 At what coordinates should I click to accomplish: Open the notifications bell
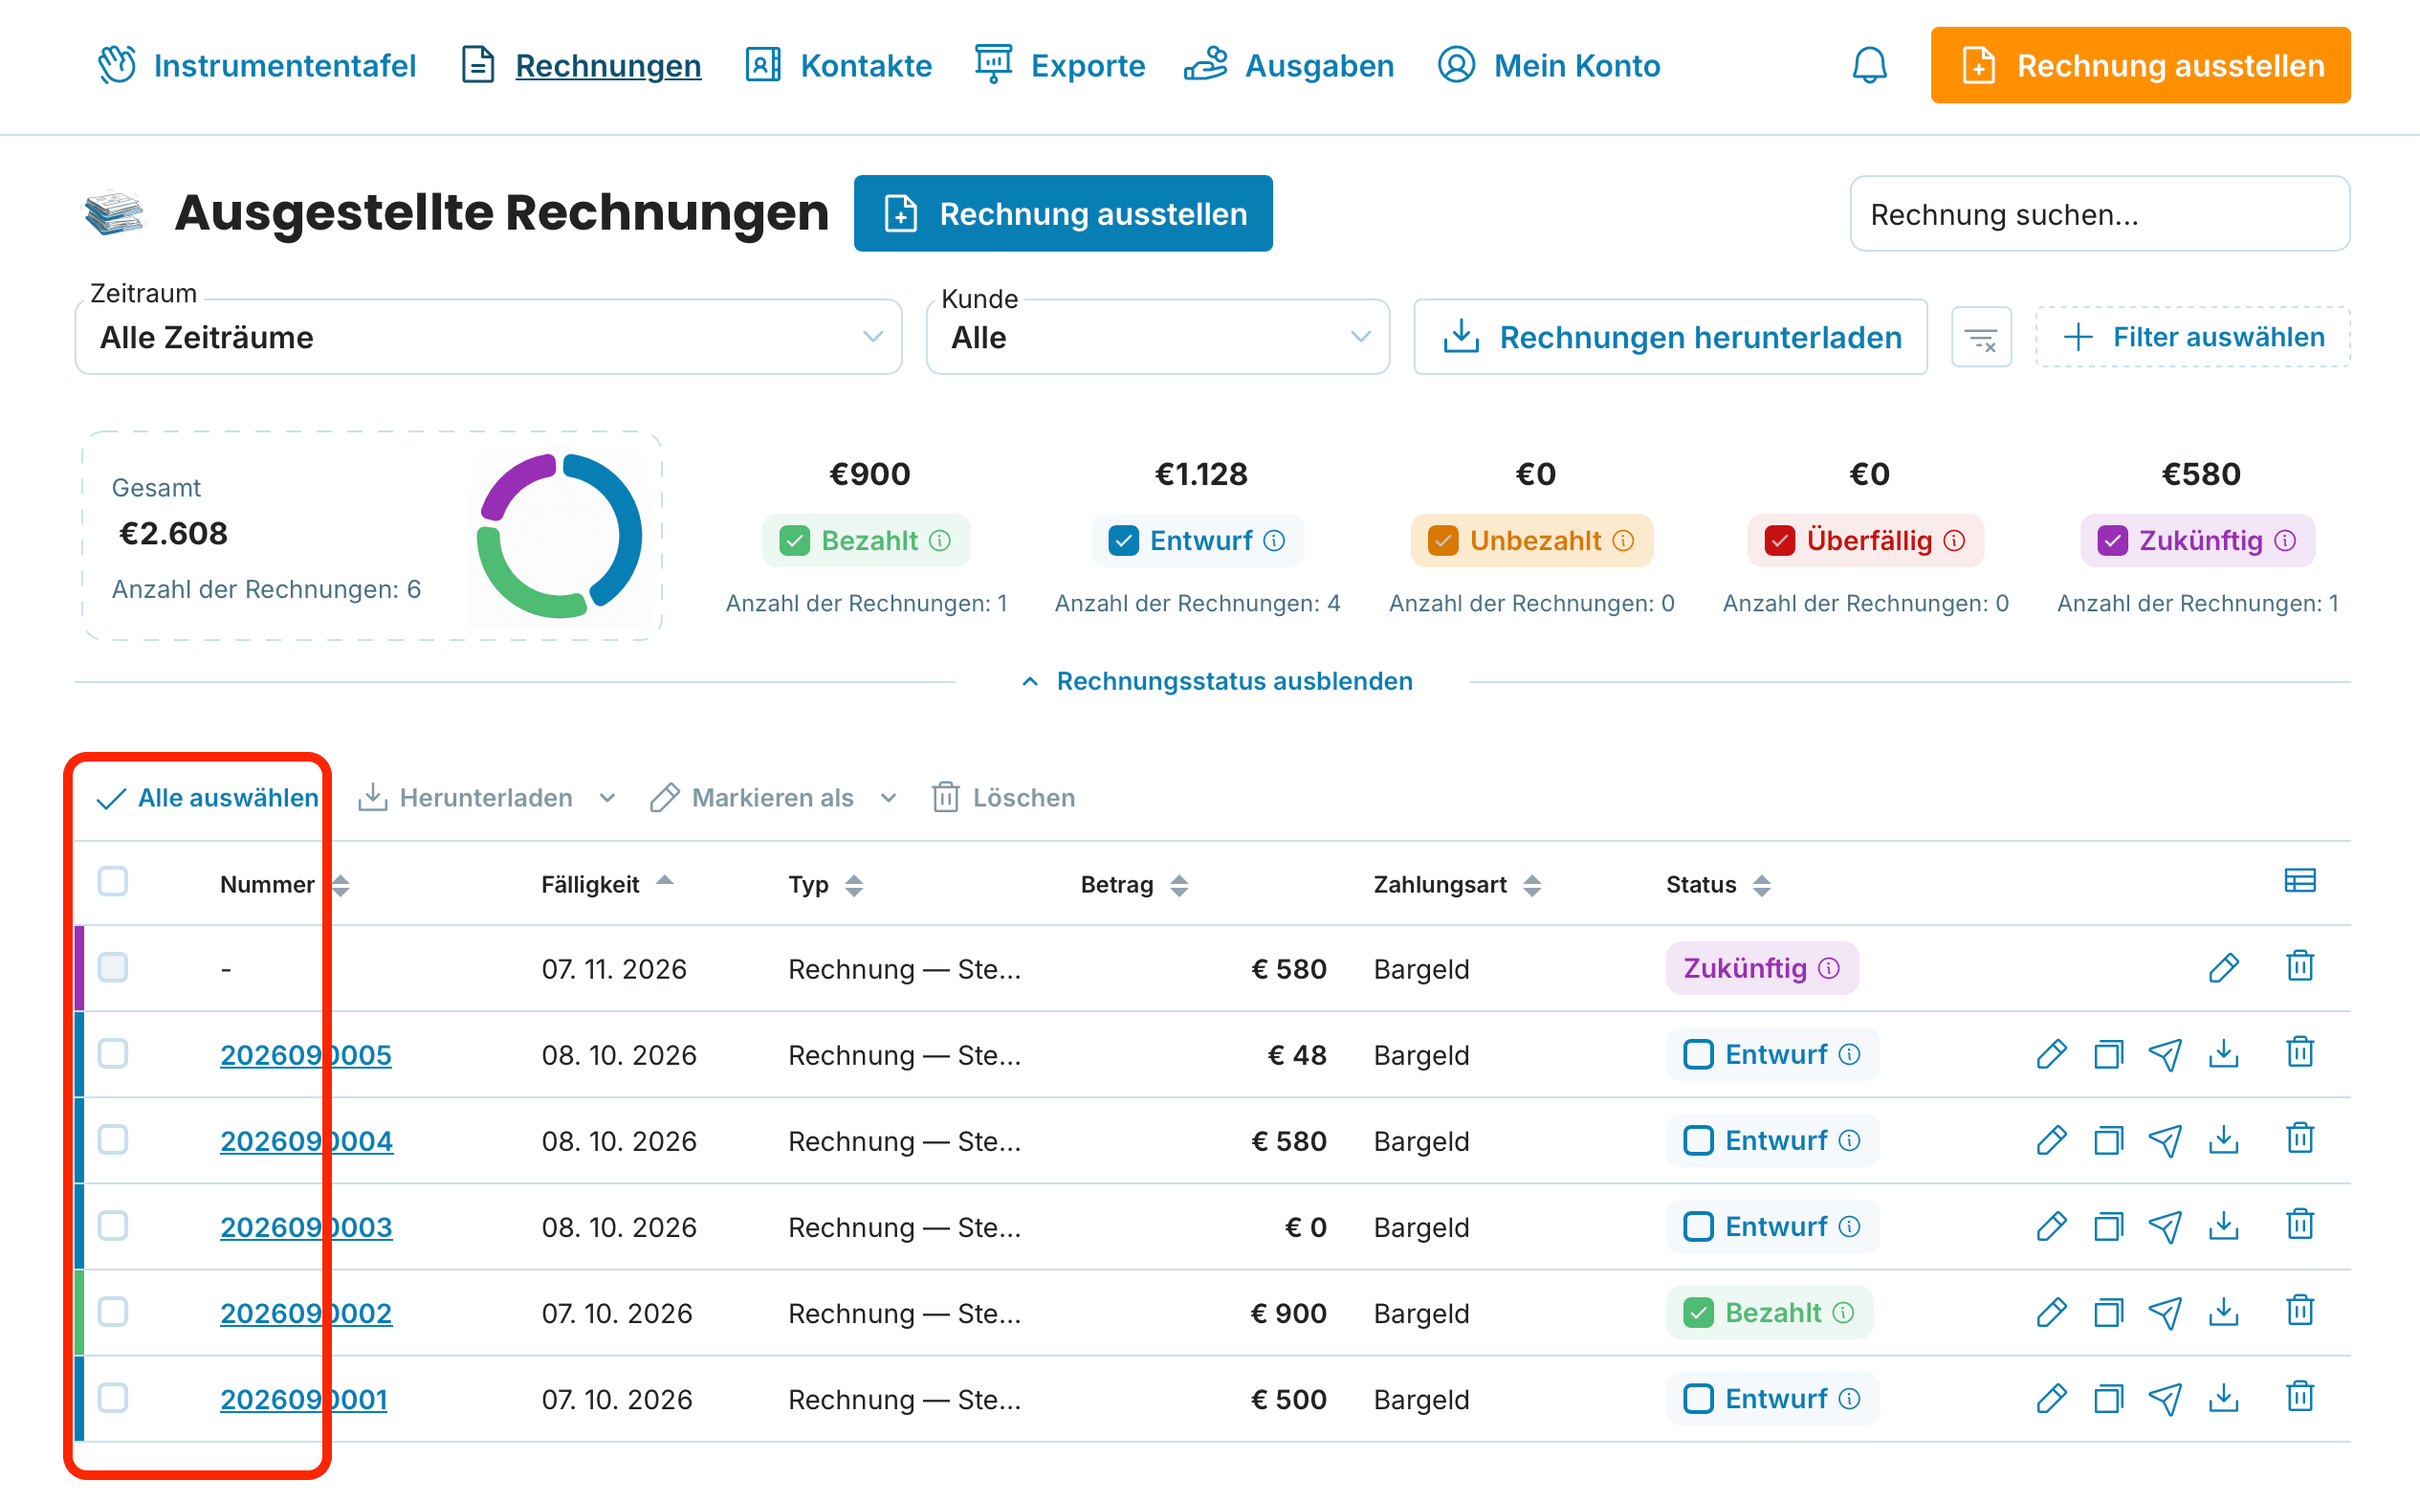(1869, 66)
